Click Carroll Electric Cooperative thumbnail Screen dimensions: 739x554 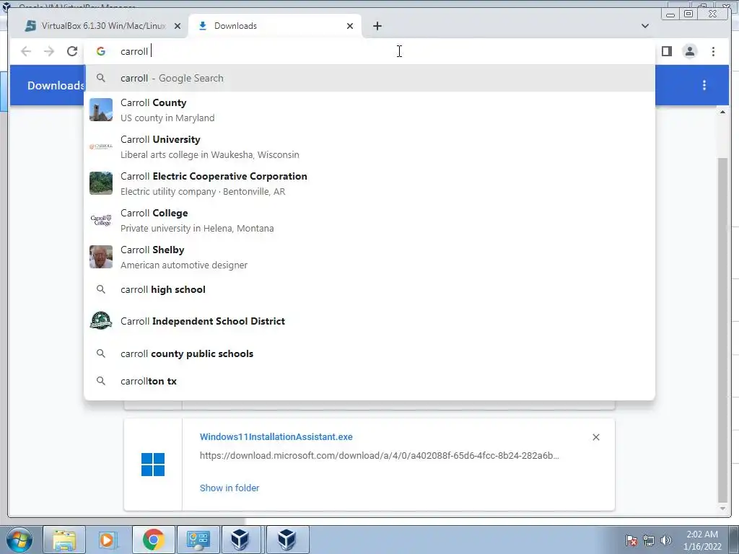(x=101, y=183)
